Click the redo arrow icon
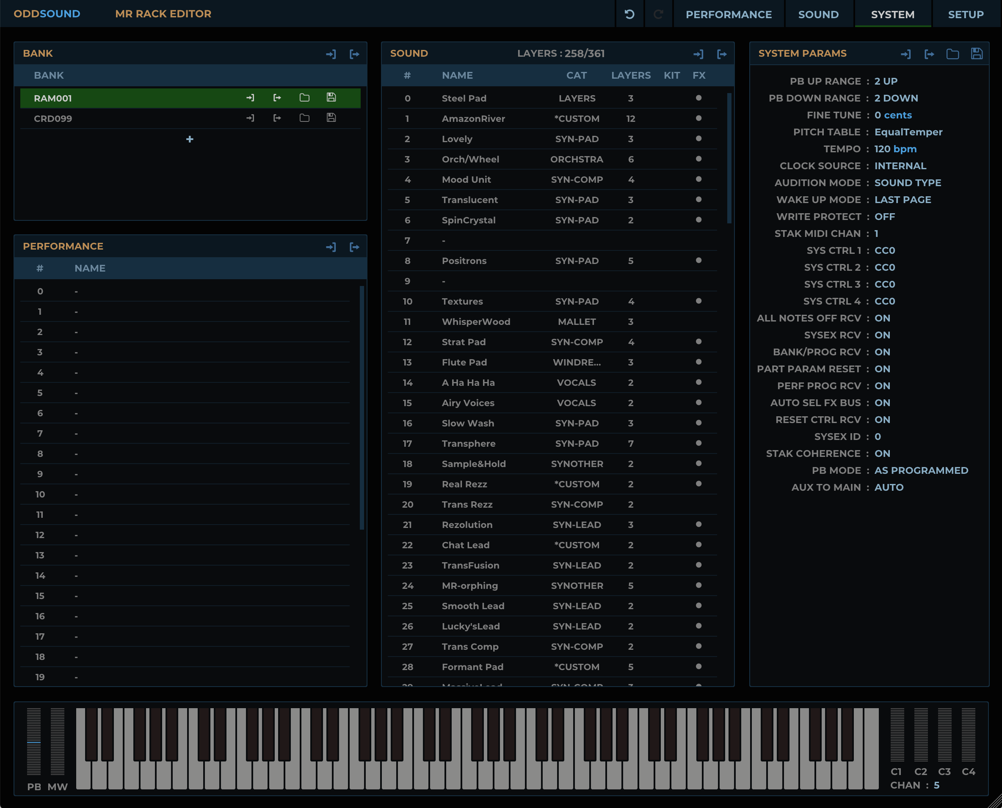This screenshot has height=808, width=1002. pyautogui.click(x=658, y=14)
